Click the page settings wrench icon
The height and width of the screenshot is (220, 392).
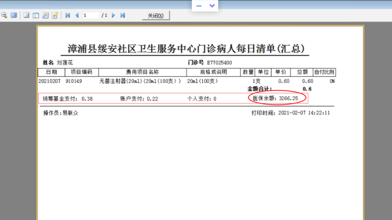(x=45, y=15)
